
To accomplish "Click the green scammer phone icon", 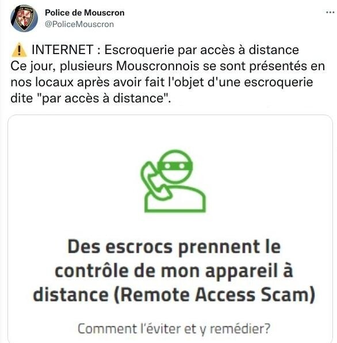I will [173, 181].
